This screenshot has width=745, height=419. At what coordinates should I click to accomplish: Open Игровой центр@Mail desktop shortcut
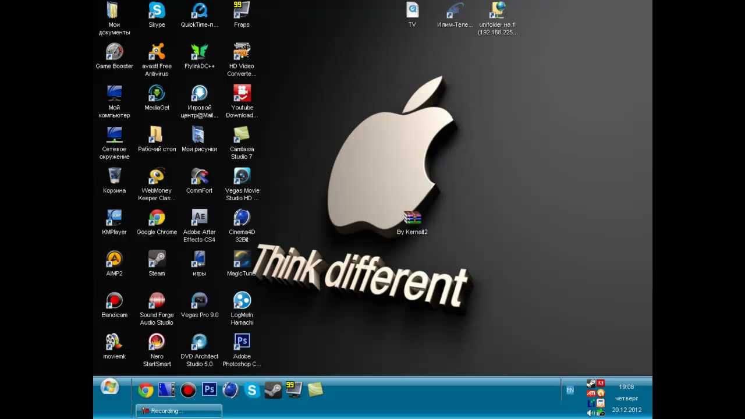tap(199, 101)
